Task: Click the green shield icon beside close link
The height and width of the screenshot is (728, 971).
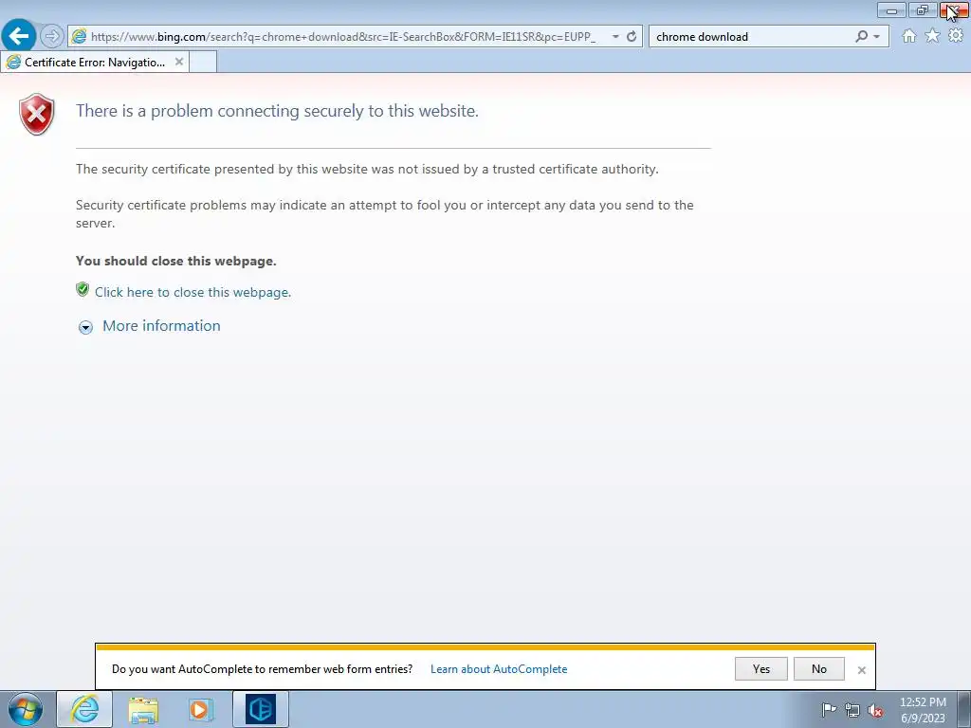Action: pyautogui.click(x=82, y=289)
